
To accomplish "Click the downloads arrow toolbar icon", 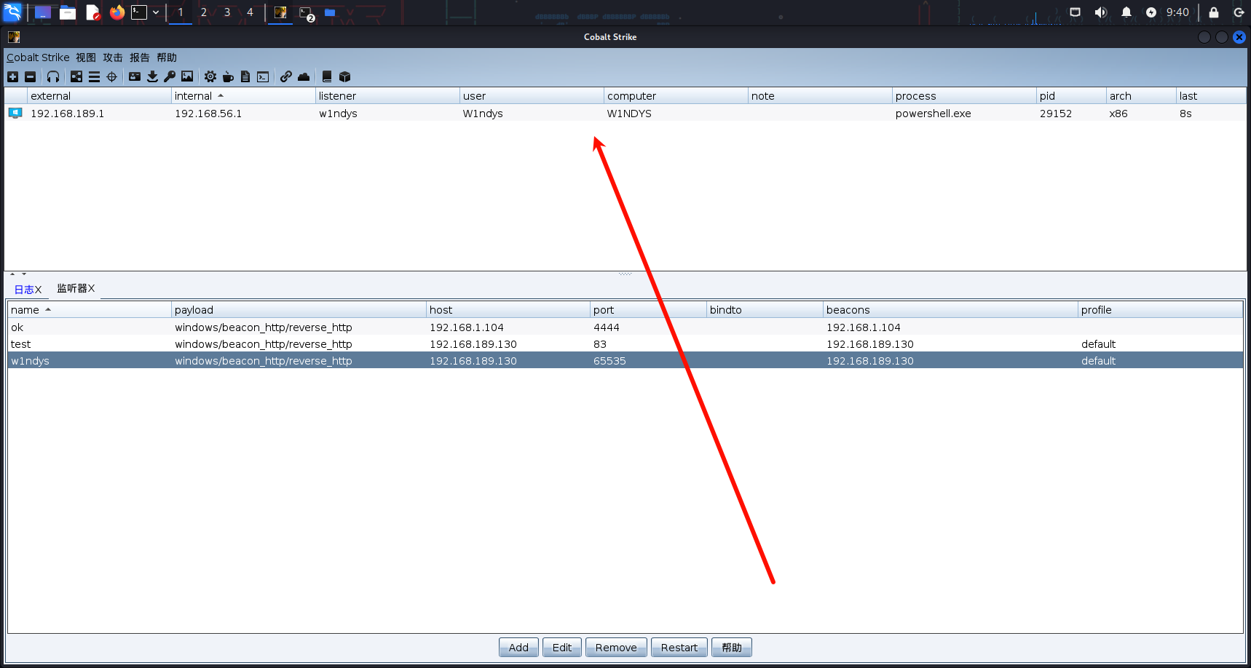I will pos(152,76).
